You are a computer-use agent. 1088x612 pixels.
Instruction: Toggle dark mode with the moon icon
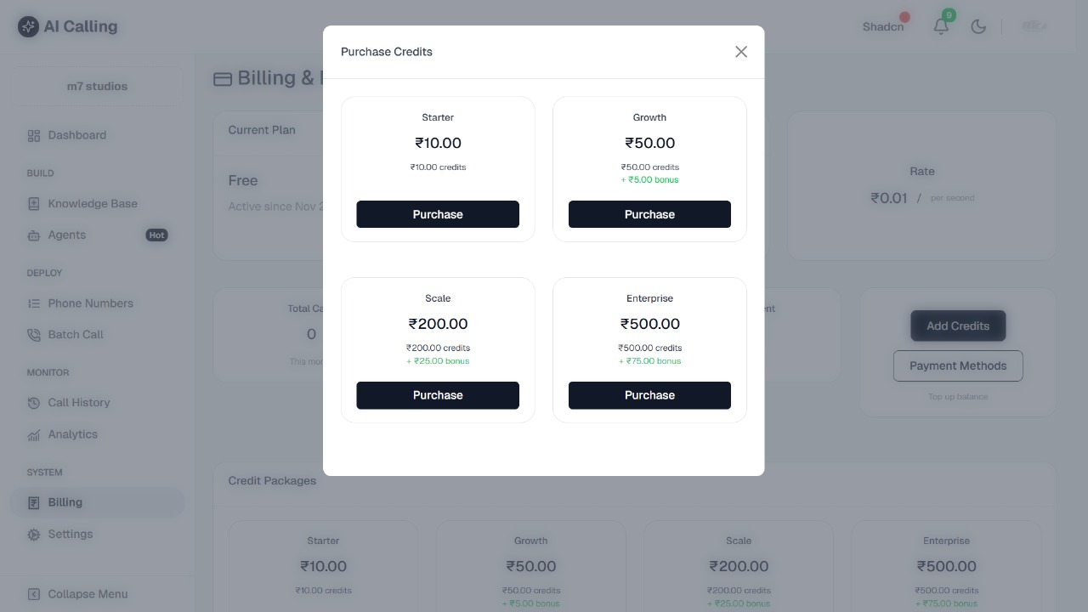pos(978,26)
